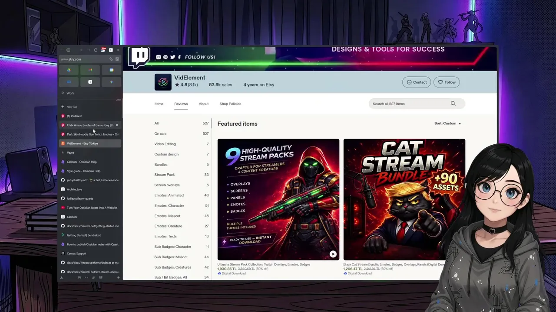Switch to Dark Skin Hoodie Guy Twitch Emotes tab
Image resolution: width=556 pixels, height=312 pixels.
click(x=90, y=134)
